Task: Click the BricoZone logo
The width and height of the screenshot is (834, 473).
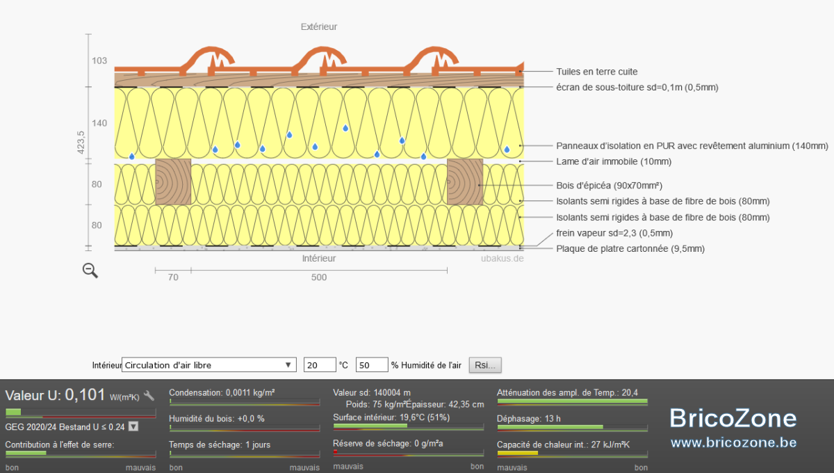Action: tap(733, 418)
